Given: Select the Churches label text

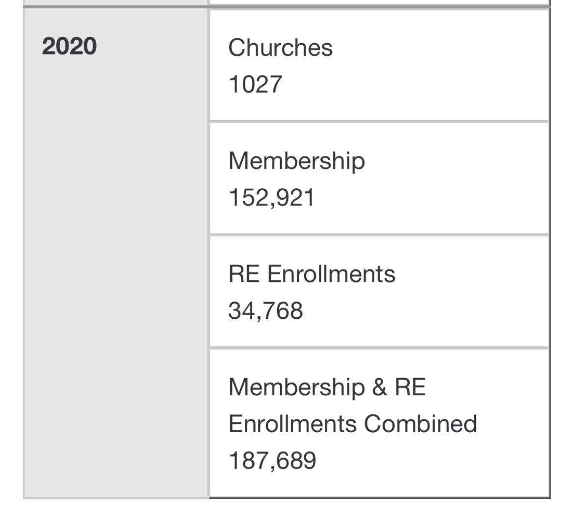Looking at the screenshot, I should tap(281, 48).
